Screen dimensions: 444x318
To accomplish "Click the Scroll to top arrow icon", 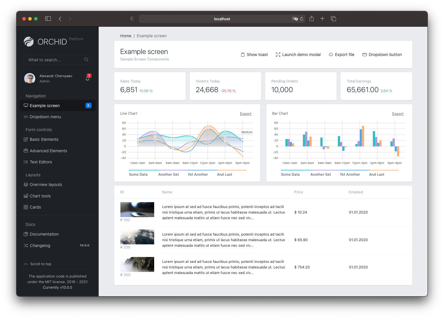I will coord(26,264).
